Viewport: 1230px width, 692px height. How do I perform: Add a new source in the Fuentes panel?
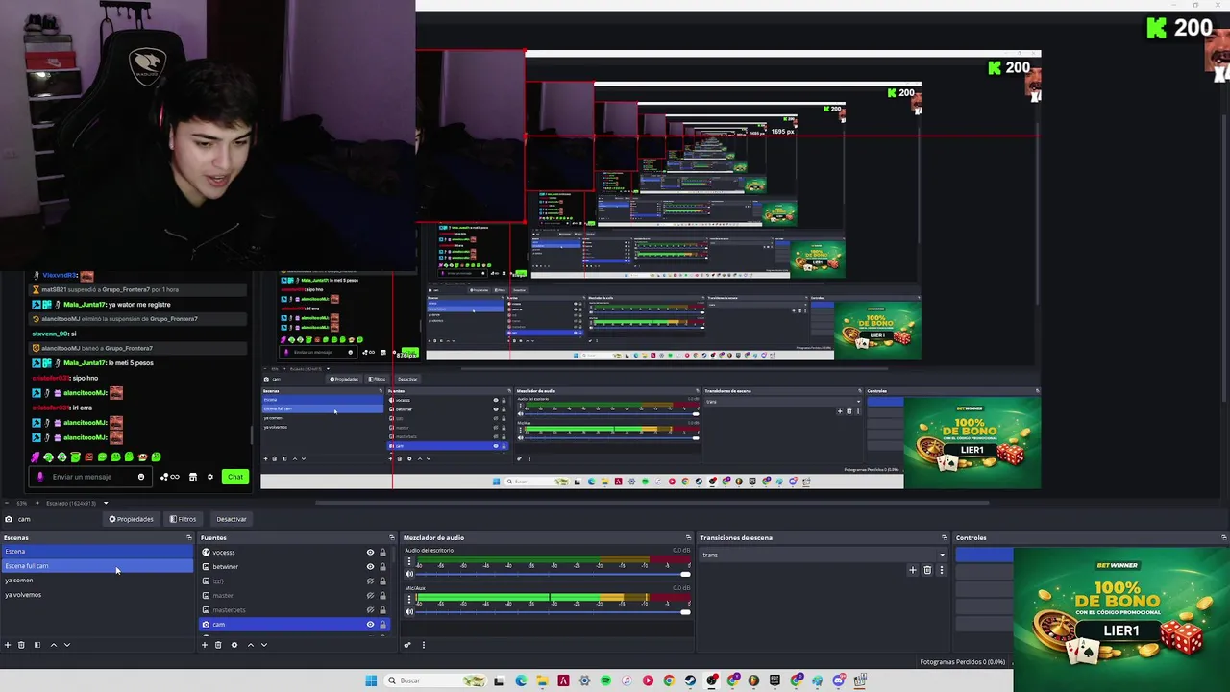coord(205,645)
